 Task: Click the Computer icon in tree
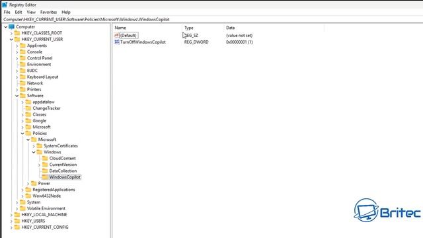pyautogui.click(x=12, y=26)
